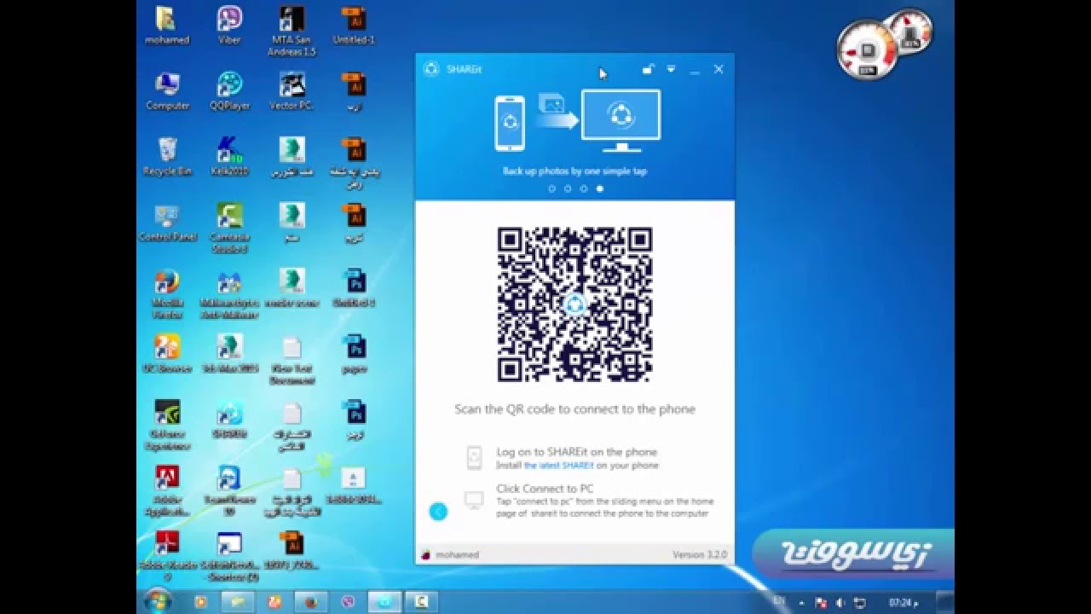Click the monitor icon beside Click Connect to PC
This screenshot has height=614, width=1091.
coord(474,500)
